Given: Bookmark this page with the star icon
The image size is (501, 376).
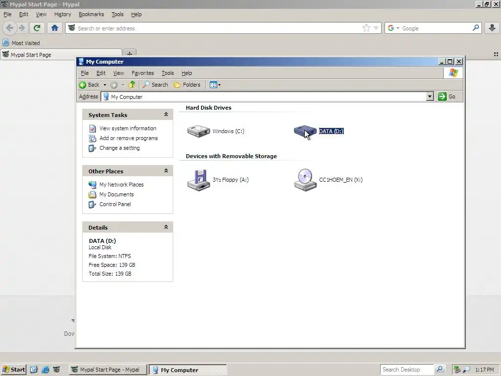Looking at the screenshot, I should click(x=366, y=28).
